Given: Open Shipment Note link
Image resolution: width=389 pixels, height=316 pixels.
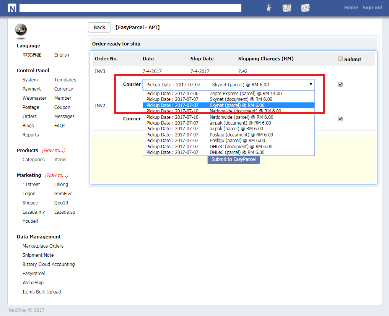Looking at the screenshot, I should pos(38,255).
